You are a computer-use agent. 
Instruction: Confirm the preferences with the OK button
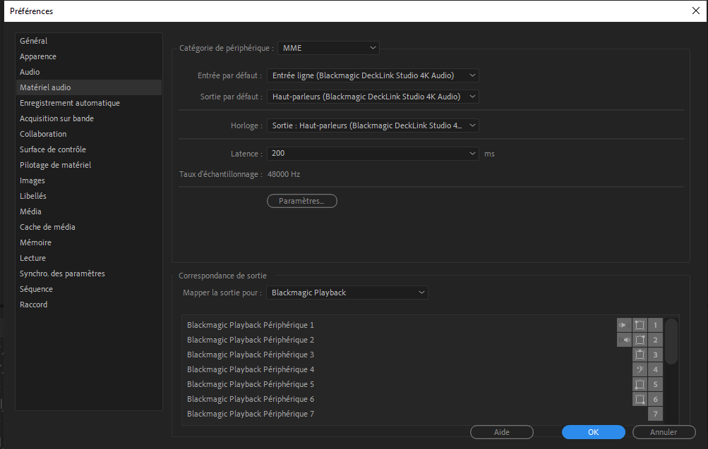click(593, 432)
